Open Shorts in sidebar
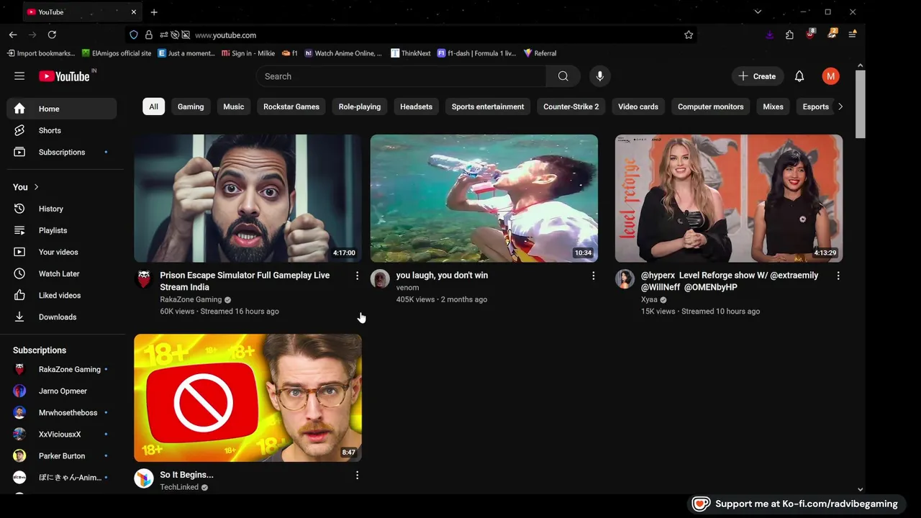921x518 pixels. tap(62, 130)
